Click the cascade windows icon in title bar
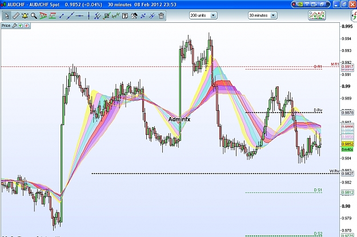The width and height of the screenshot is (357, 237). (322, 5)
